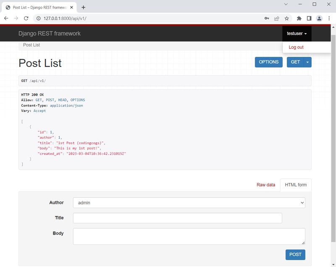This screenshot has height=267, width=336.
Task: Reload the page with refresh icon
Action: 26,19
